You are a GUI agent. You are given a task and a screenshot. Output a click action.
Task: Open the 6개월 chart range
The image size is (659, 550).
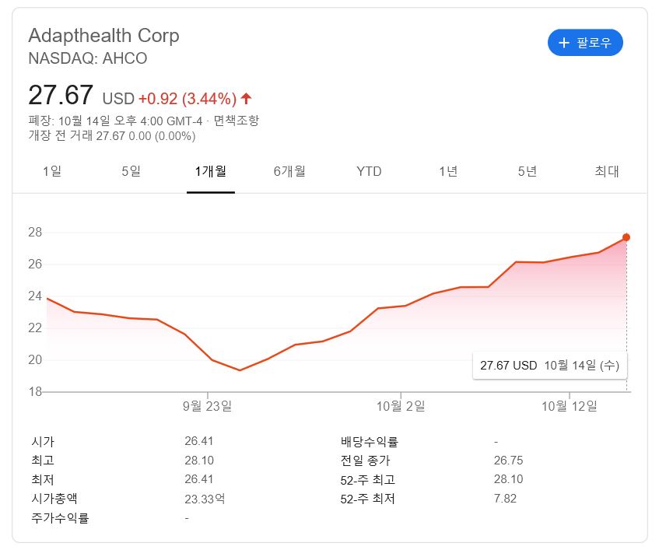(x=289, y=171)
